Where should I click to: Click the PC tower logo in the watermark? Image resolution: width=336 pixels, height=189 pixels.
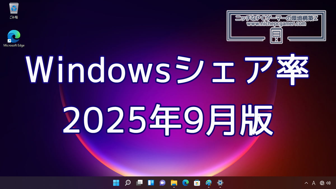point(276,36)
